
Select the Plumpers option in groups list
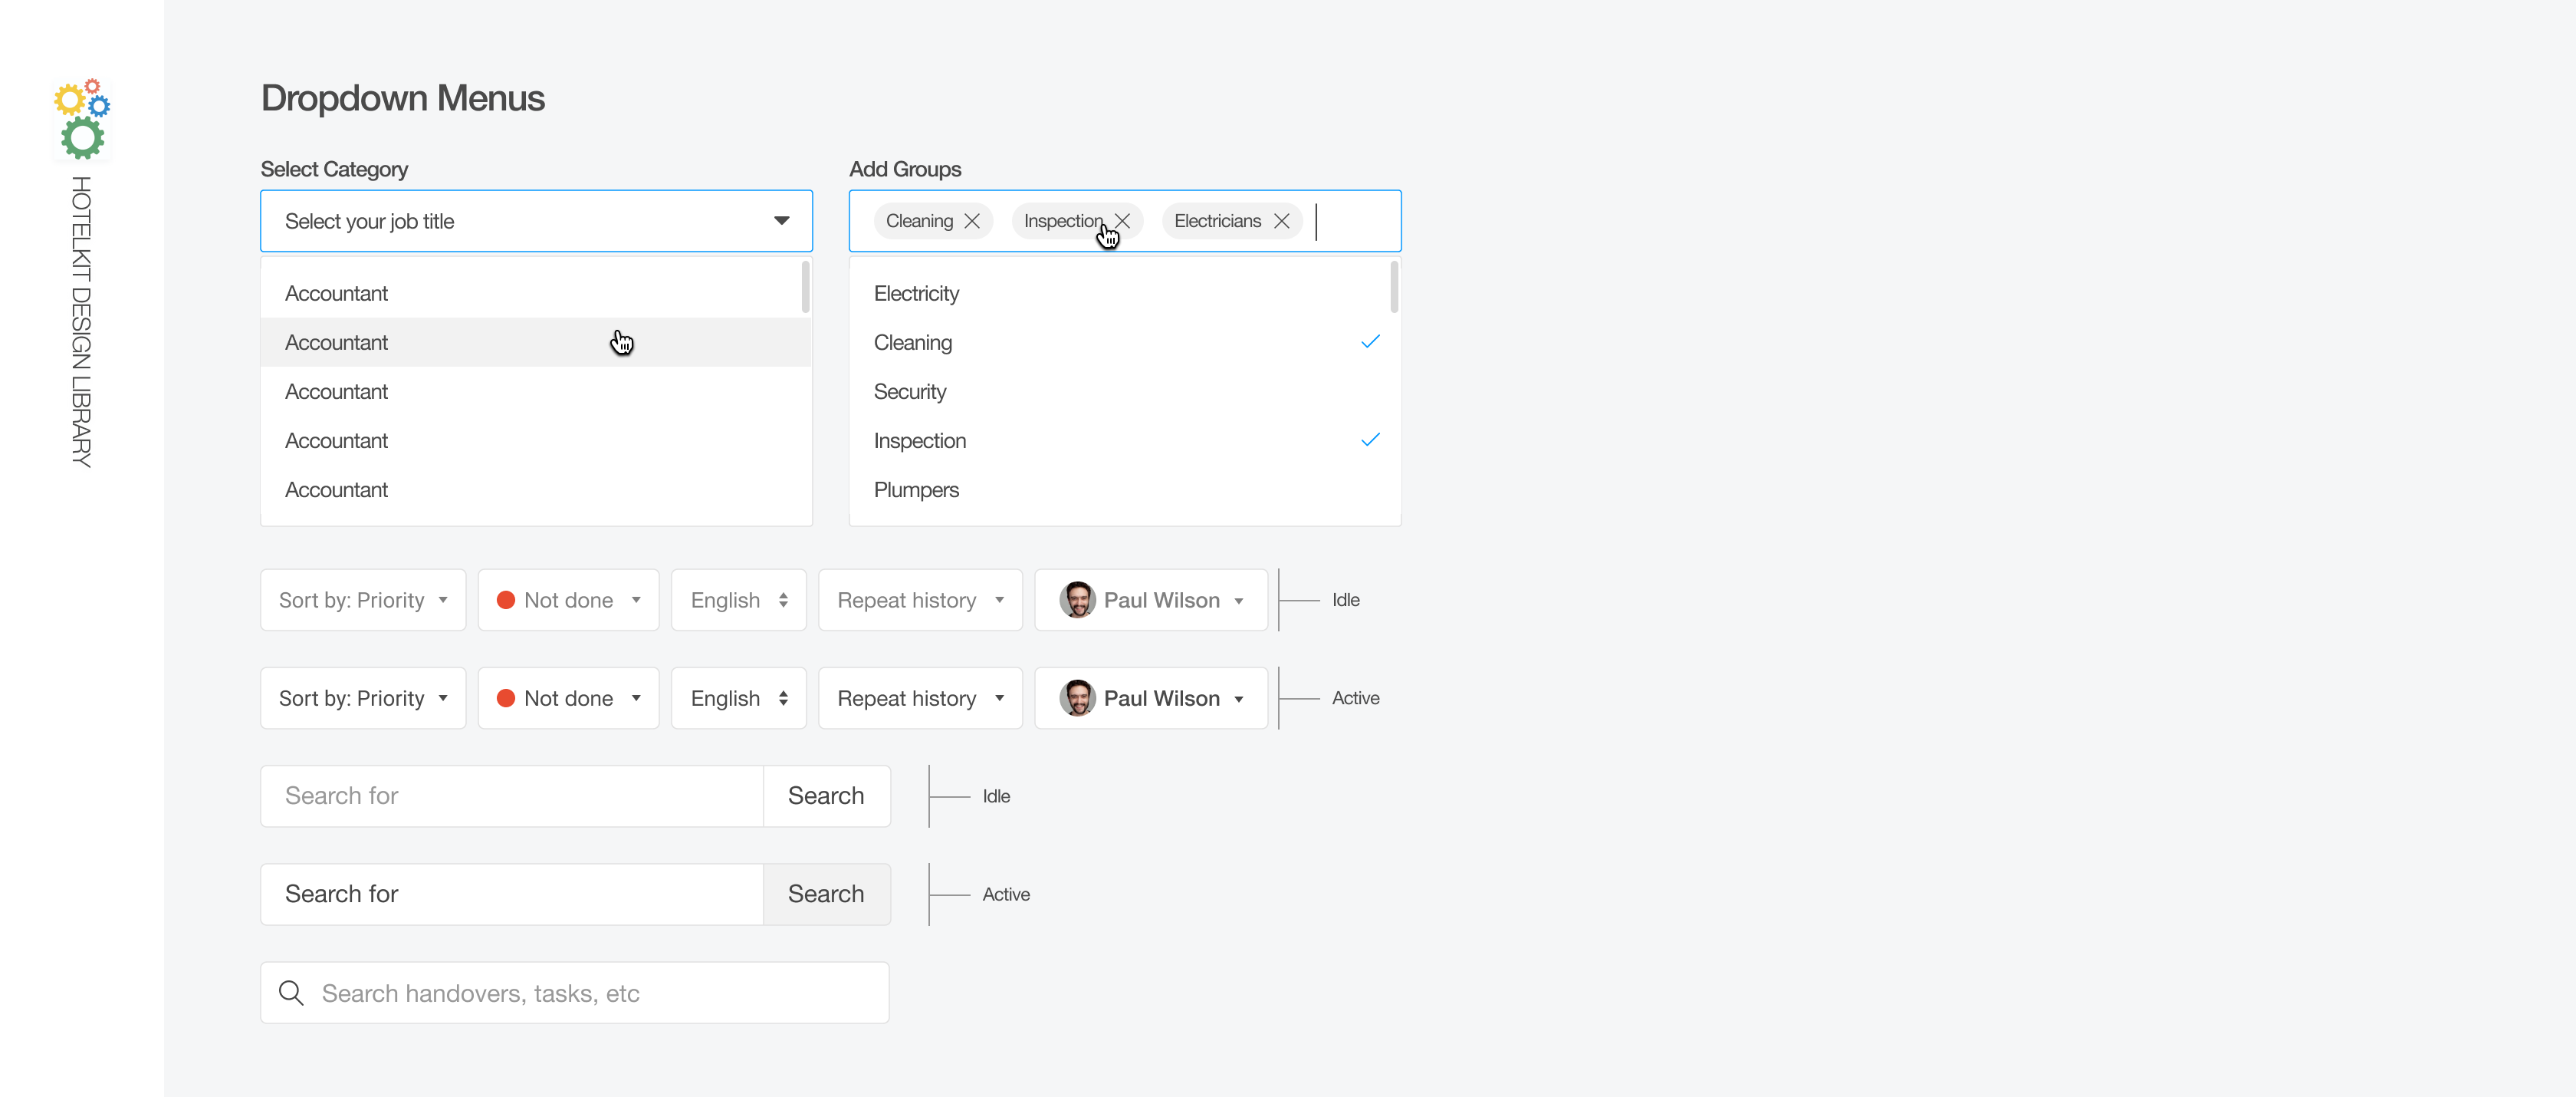coord(916,489)
